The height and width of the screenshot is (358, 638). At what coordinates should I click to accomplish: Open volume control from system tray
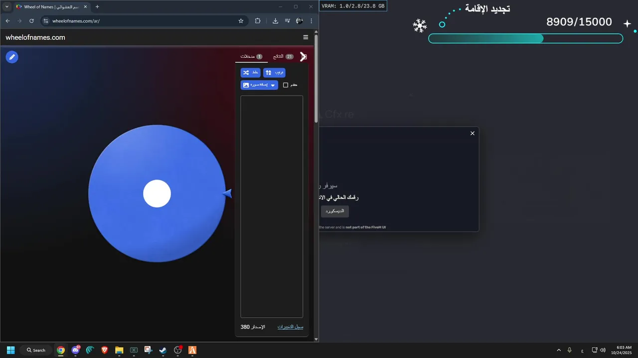[603, 350]
